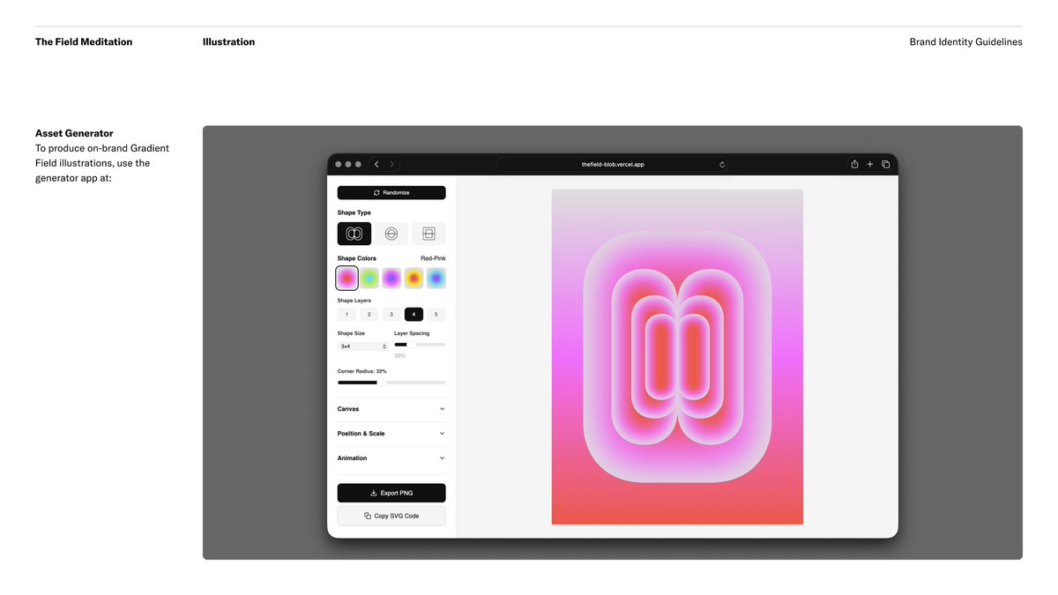Click the Brand Identity Guidelines text
Image resolution: width=1058 pixels, height=595 pixels.
(x=966, y=41)
